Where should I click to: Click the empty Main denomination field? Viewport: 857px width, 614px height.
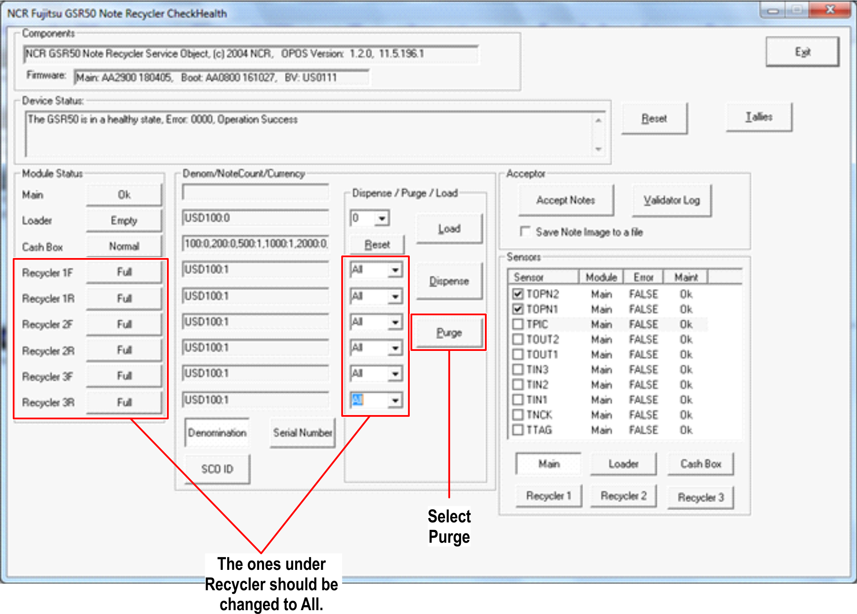pyautogui.click(x=256, y=192)
